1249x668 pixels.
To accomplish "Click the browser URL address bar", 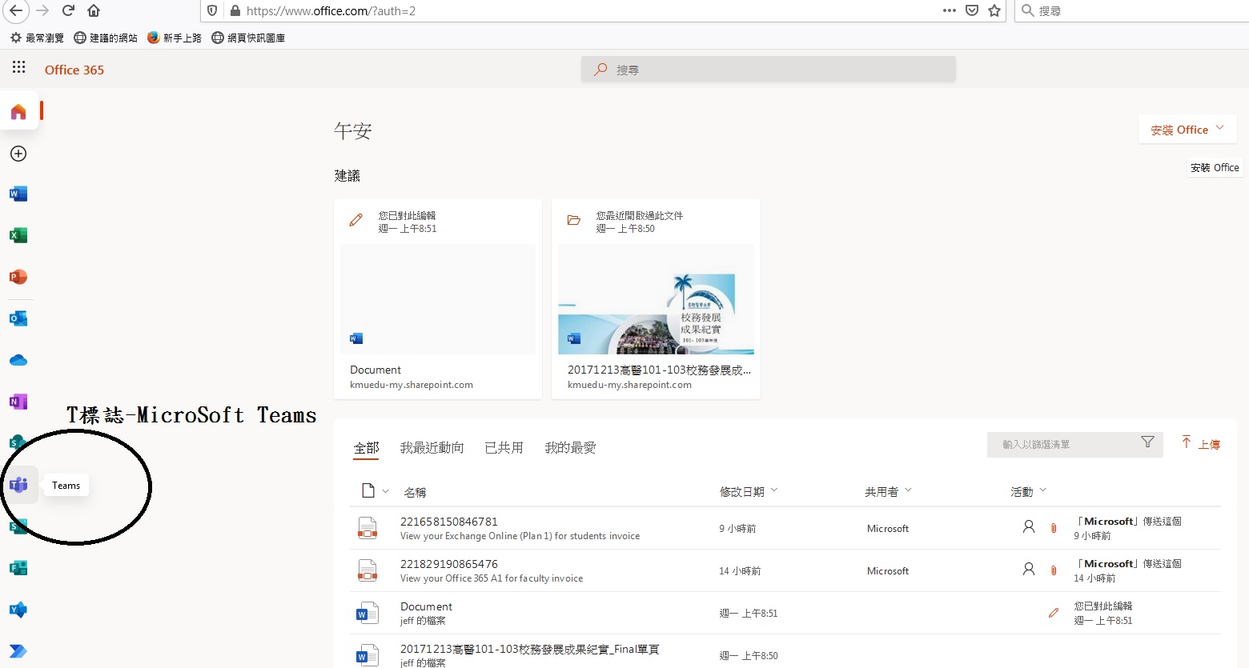I will (592, 10).
